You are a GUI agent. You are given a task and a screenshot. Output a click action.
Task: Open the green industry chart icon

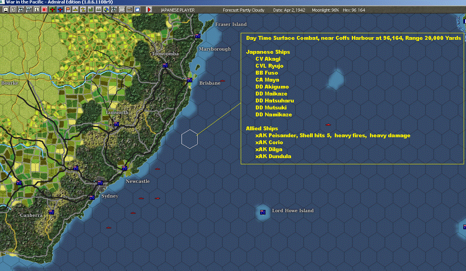[91, 9]
